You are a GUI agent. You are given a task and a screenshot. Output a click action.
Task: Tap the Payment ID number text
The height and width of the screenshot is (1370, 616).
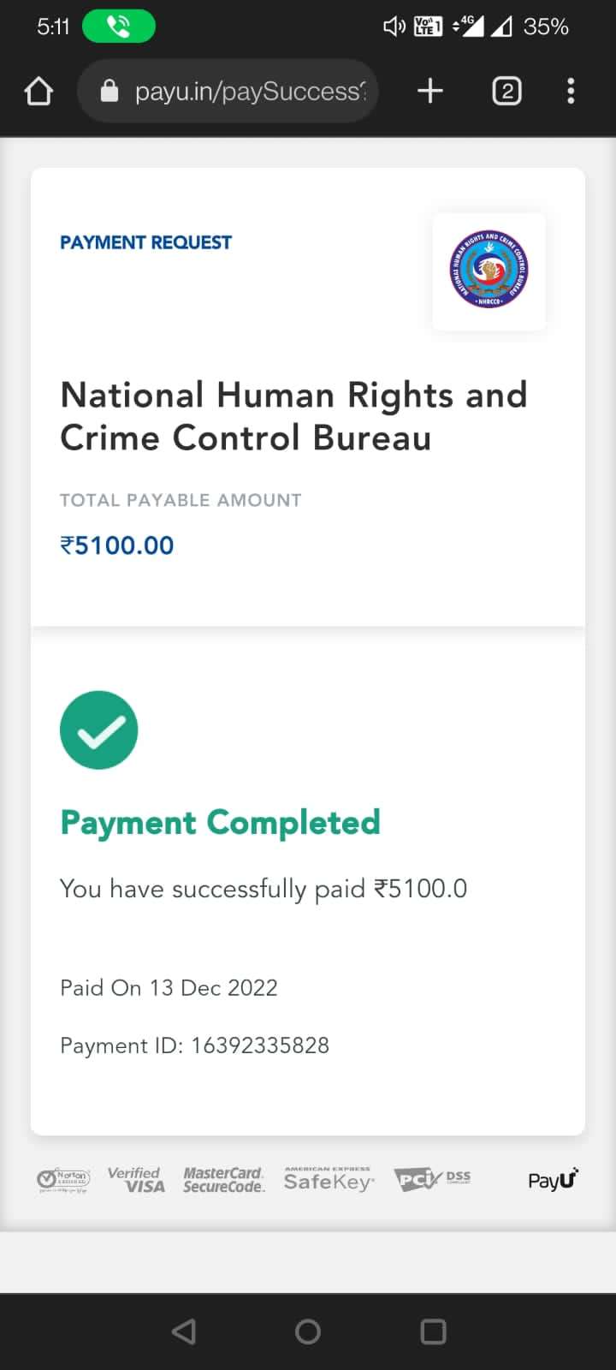point(259,1045)
